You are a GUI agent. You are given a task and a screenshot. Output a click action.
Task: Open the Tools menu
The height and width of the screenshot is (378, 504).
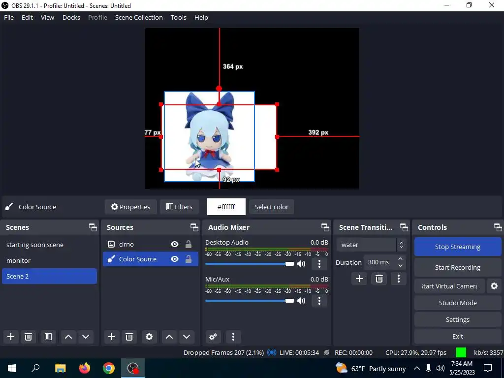(178, 17)
